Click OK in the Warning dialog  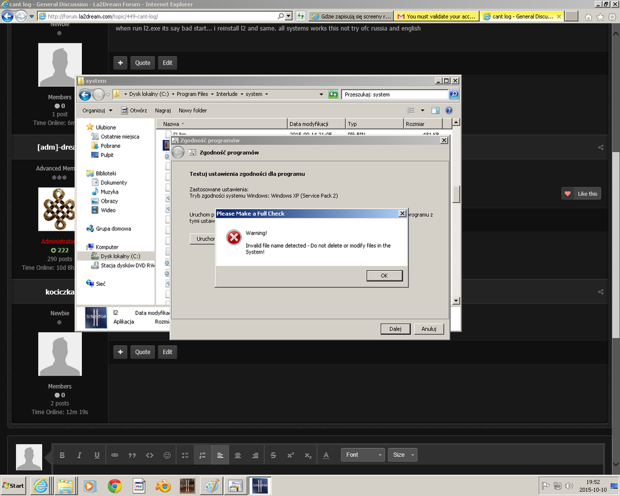click(384, 276)
